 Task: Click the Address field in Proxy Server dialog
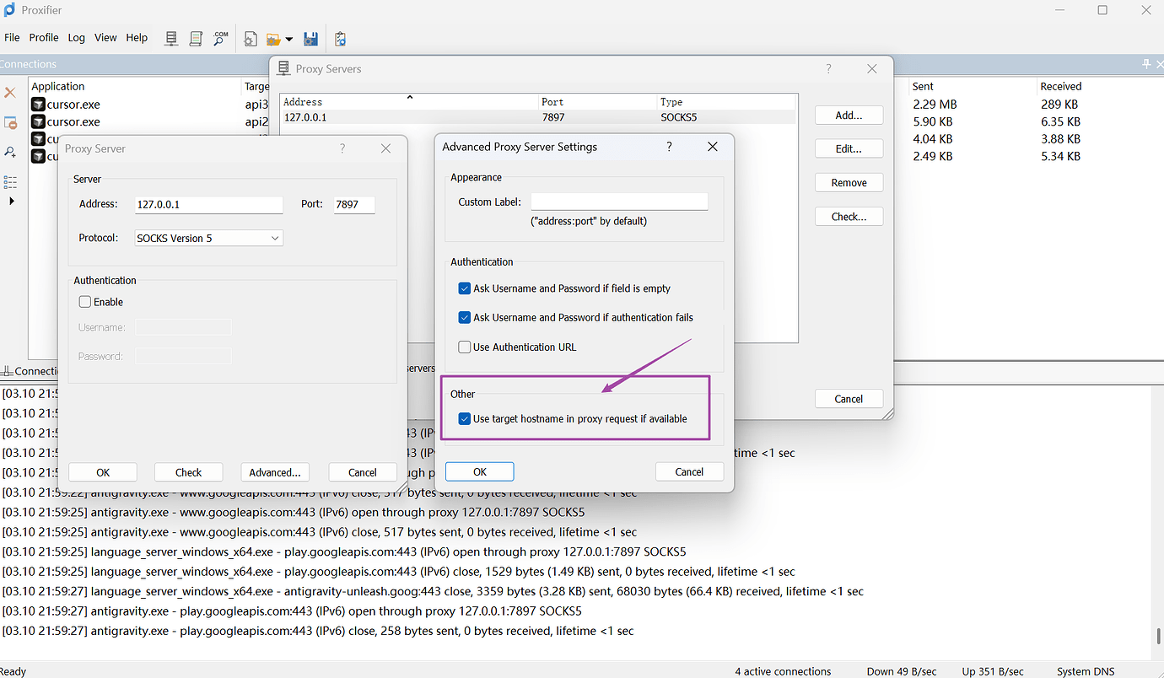click(x=209, y=205)
